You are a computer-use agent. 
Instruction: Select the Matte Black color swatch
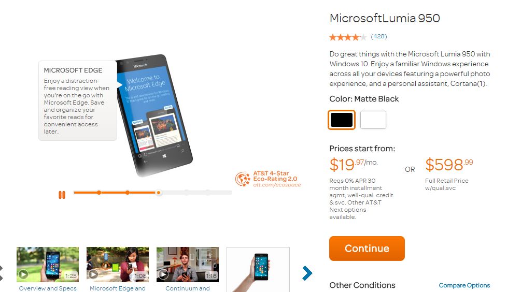[342, 120]
